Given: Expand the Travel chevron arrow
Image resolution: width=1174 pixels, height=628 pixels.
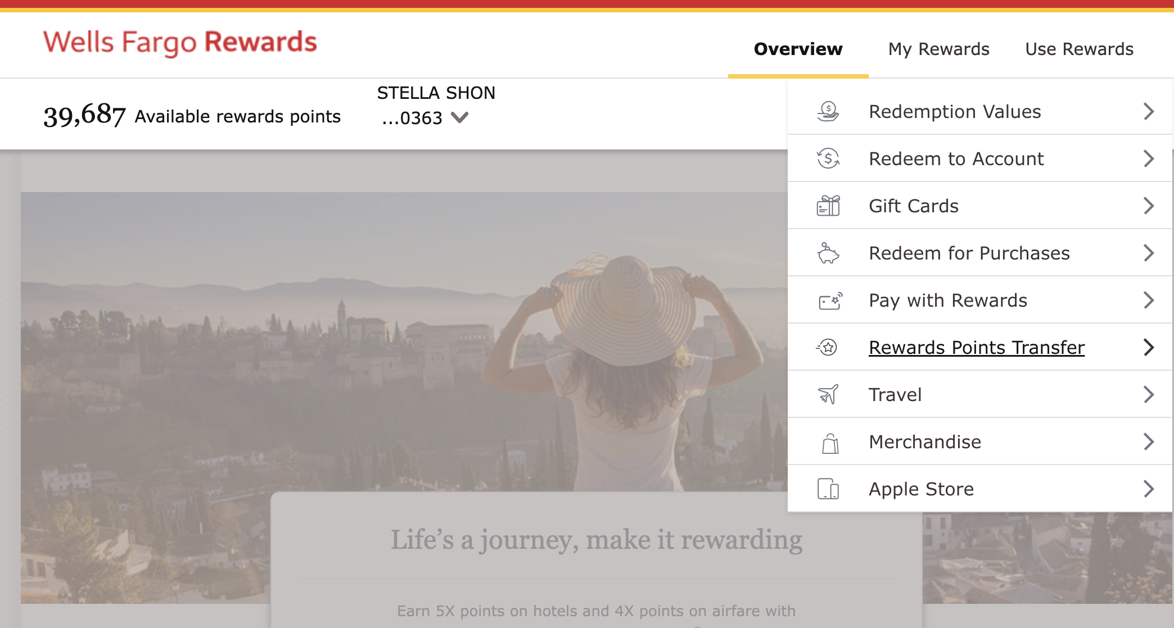Looking at the screenshot, I should 1149,394.
